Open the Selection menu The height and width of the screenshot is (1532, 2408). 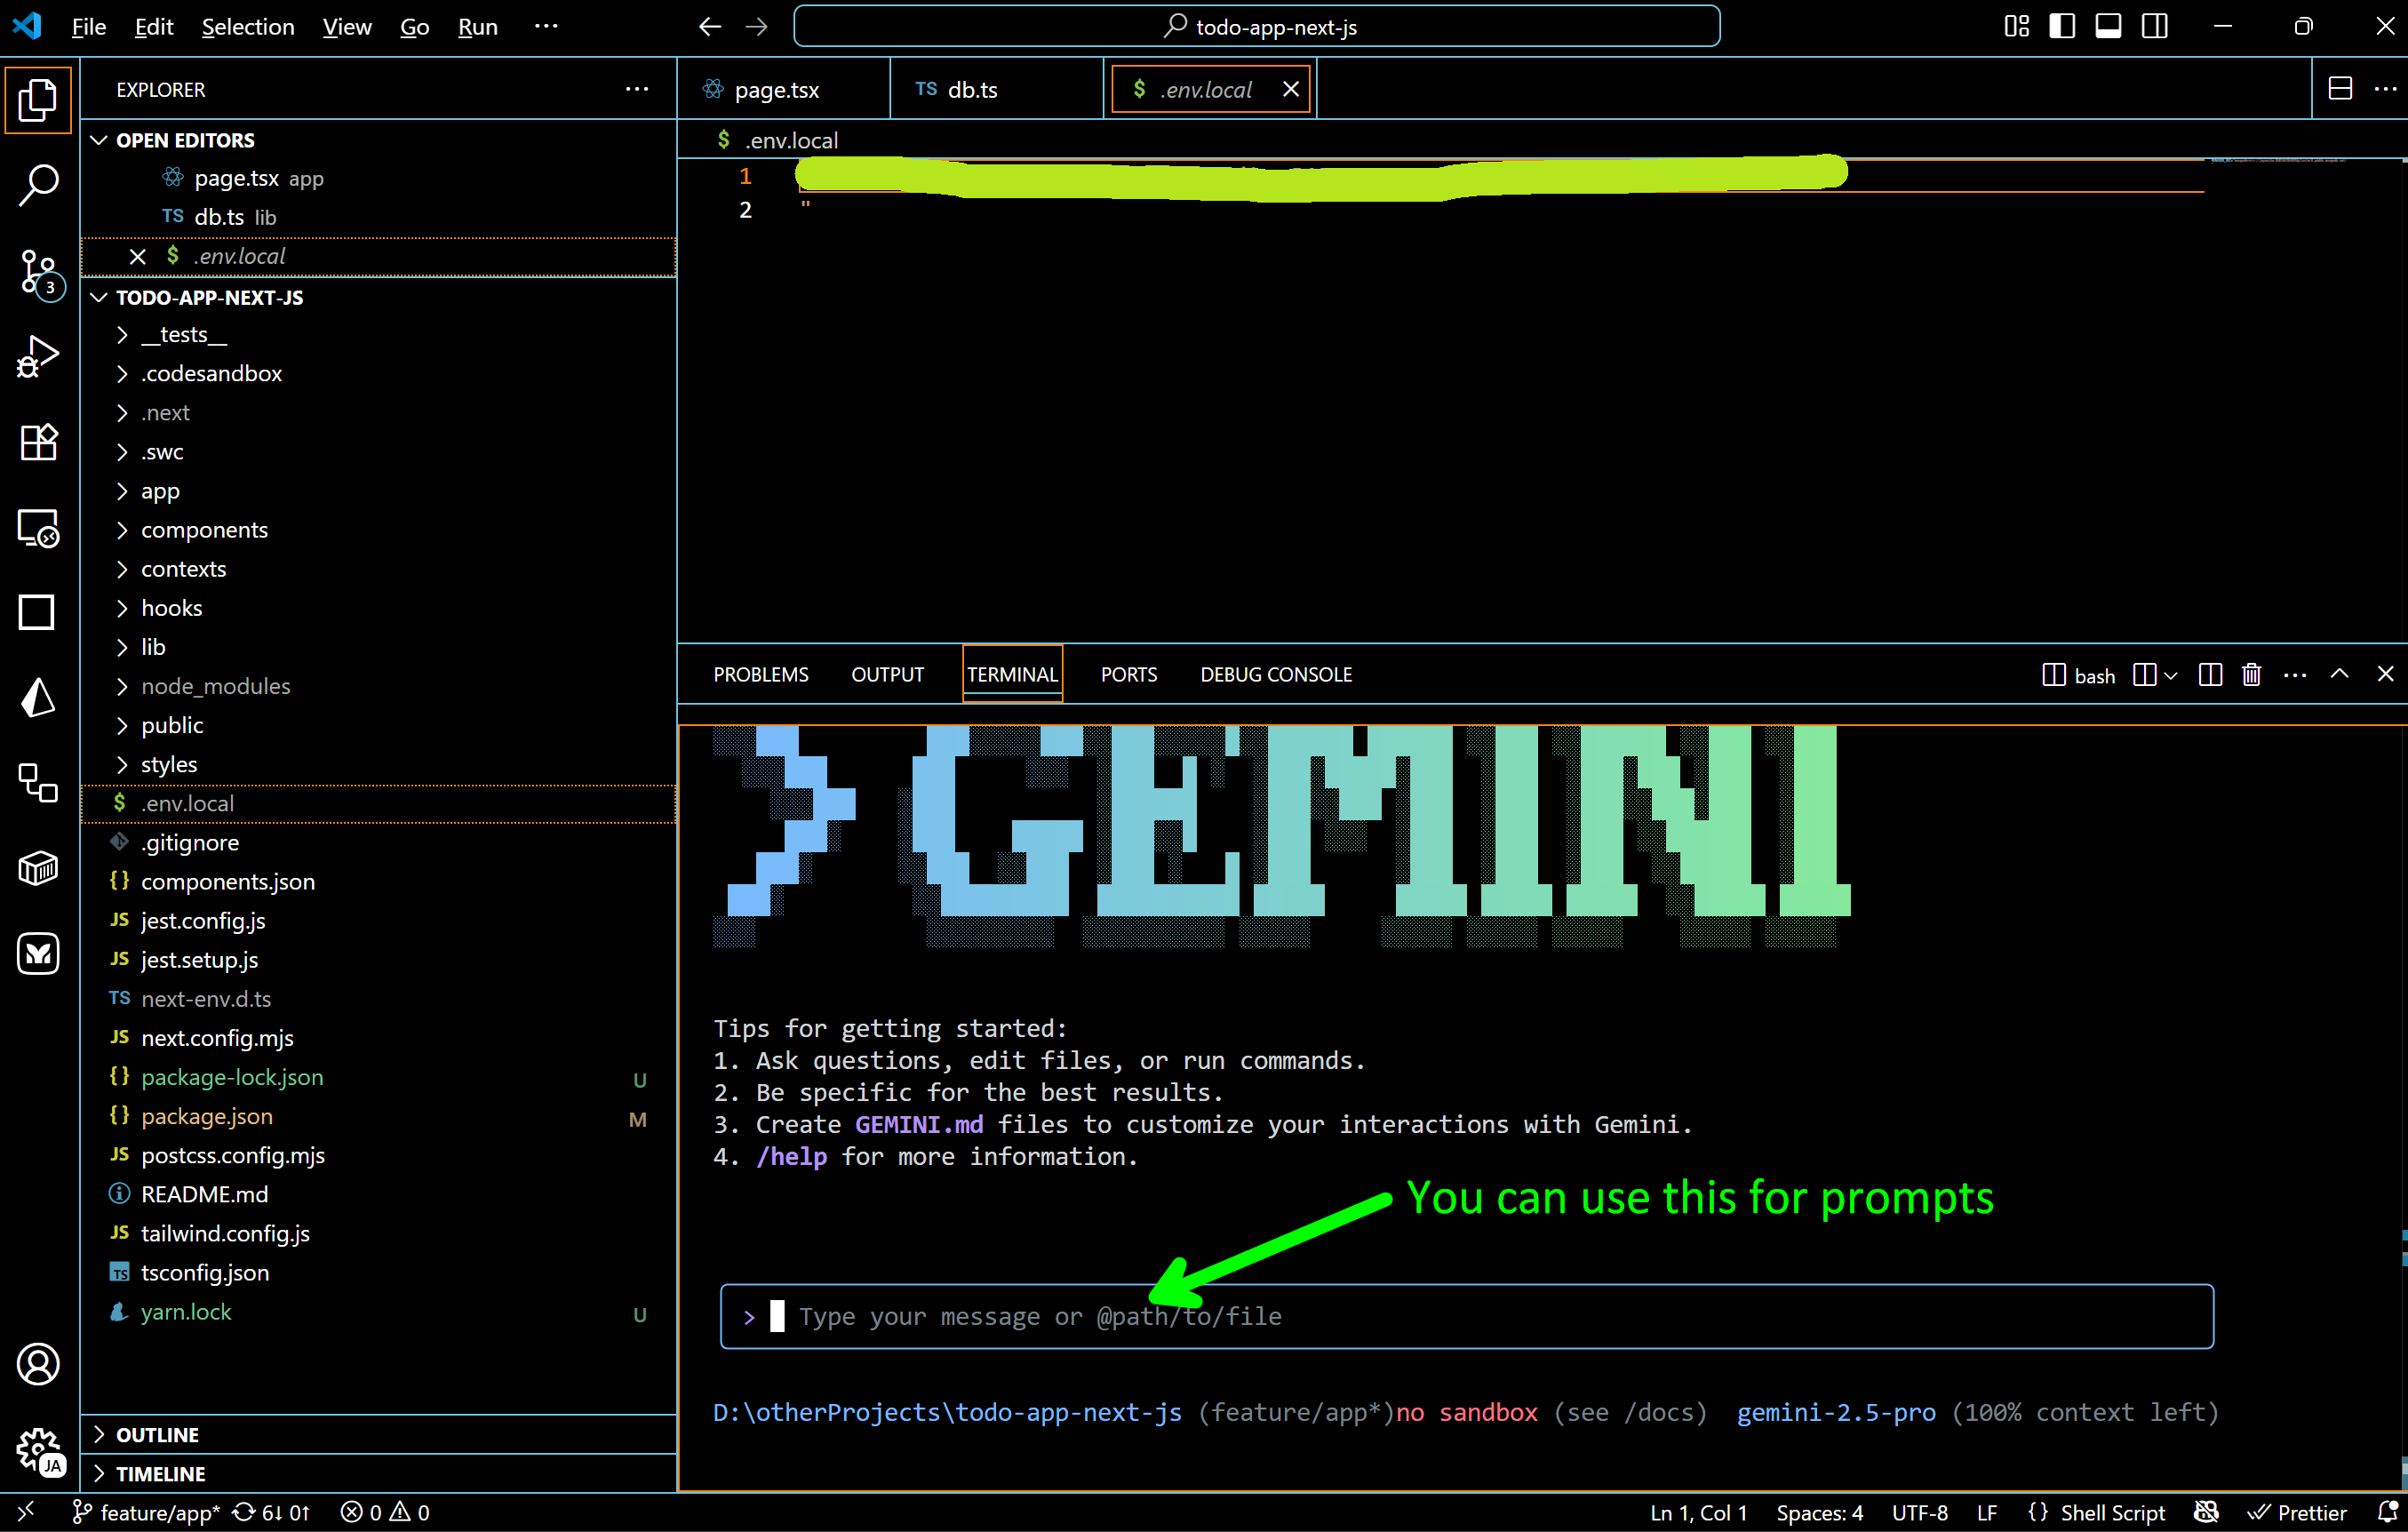coord(248,27)
